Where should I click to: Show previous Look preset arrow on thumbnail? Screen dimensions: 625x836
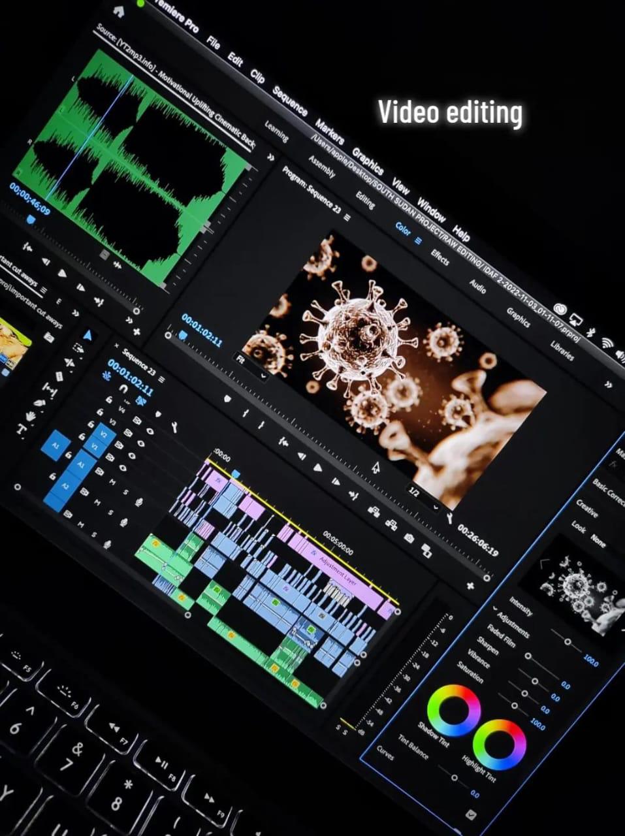point(544,563)
